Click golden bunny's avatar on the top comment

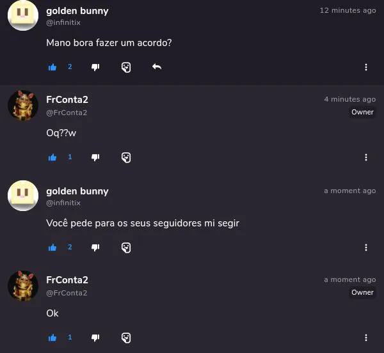(23, 15)
